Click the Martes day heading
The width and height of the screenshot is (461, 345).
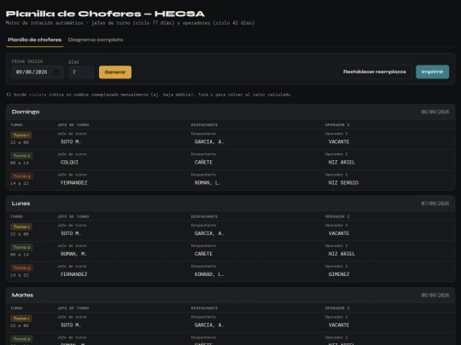coord(23,295)
